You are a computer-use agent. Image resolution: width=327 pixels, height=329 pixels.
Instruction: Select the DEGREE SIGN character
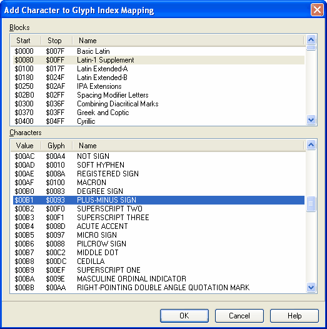pos(159,191)
